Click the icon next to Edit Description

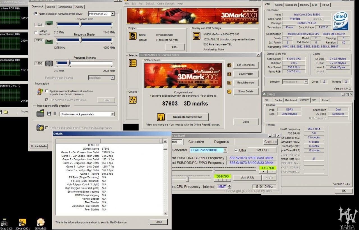coord(229,65)
